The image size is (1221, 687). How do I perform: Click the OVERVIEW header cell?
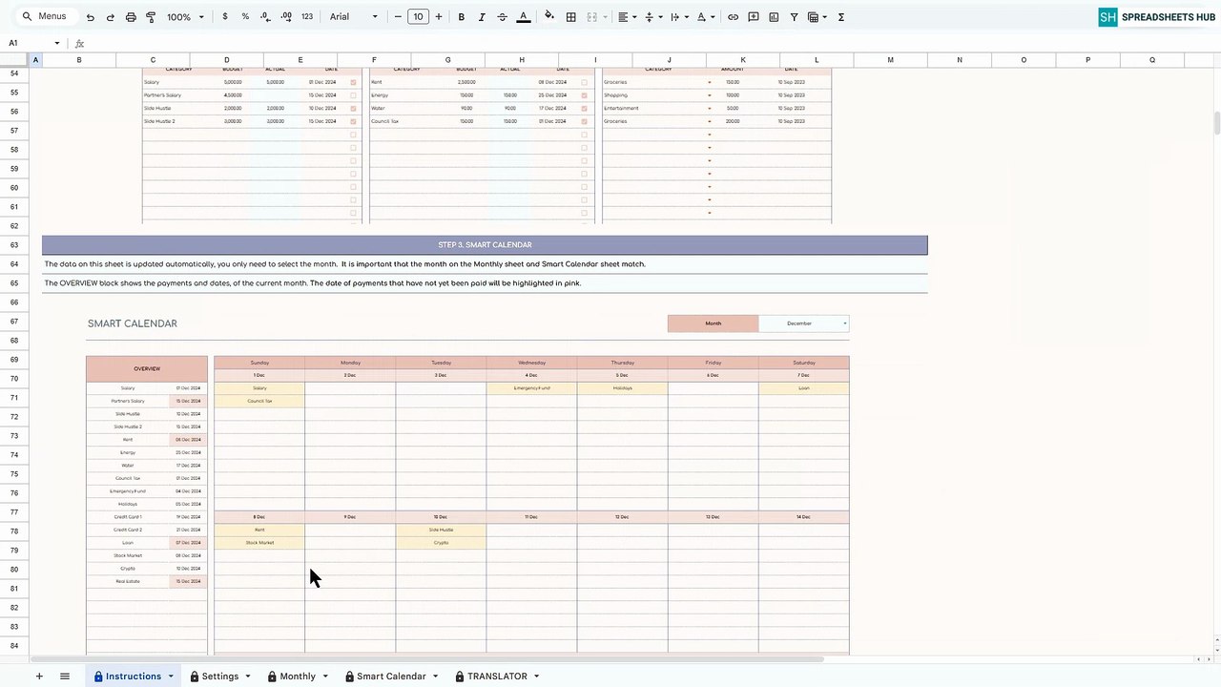147,369
